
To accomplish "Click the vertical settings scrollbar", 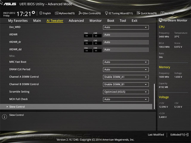I will click(154, 96).
